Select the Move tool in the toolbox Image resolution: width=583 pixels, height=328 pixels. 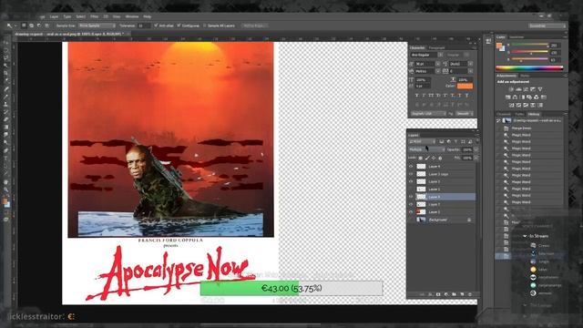(x=6, y=43)
